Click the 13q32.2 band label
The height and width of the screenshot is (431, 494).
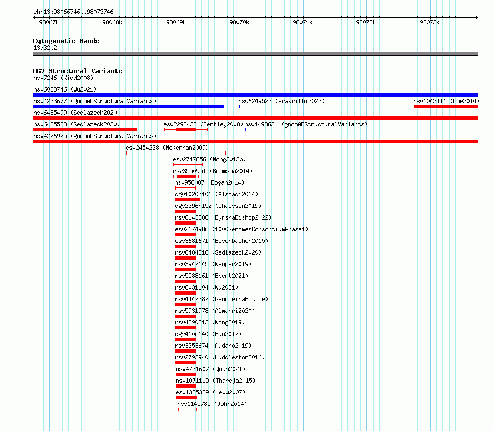[45, 48]
